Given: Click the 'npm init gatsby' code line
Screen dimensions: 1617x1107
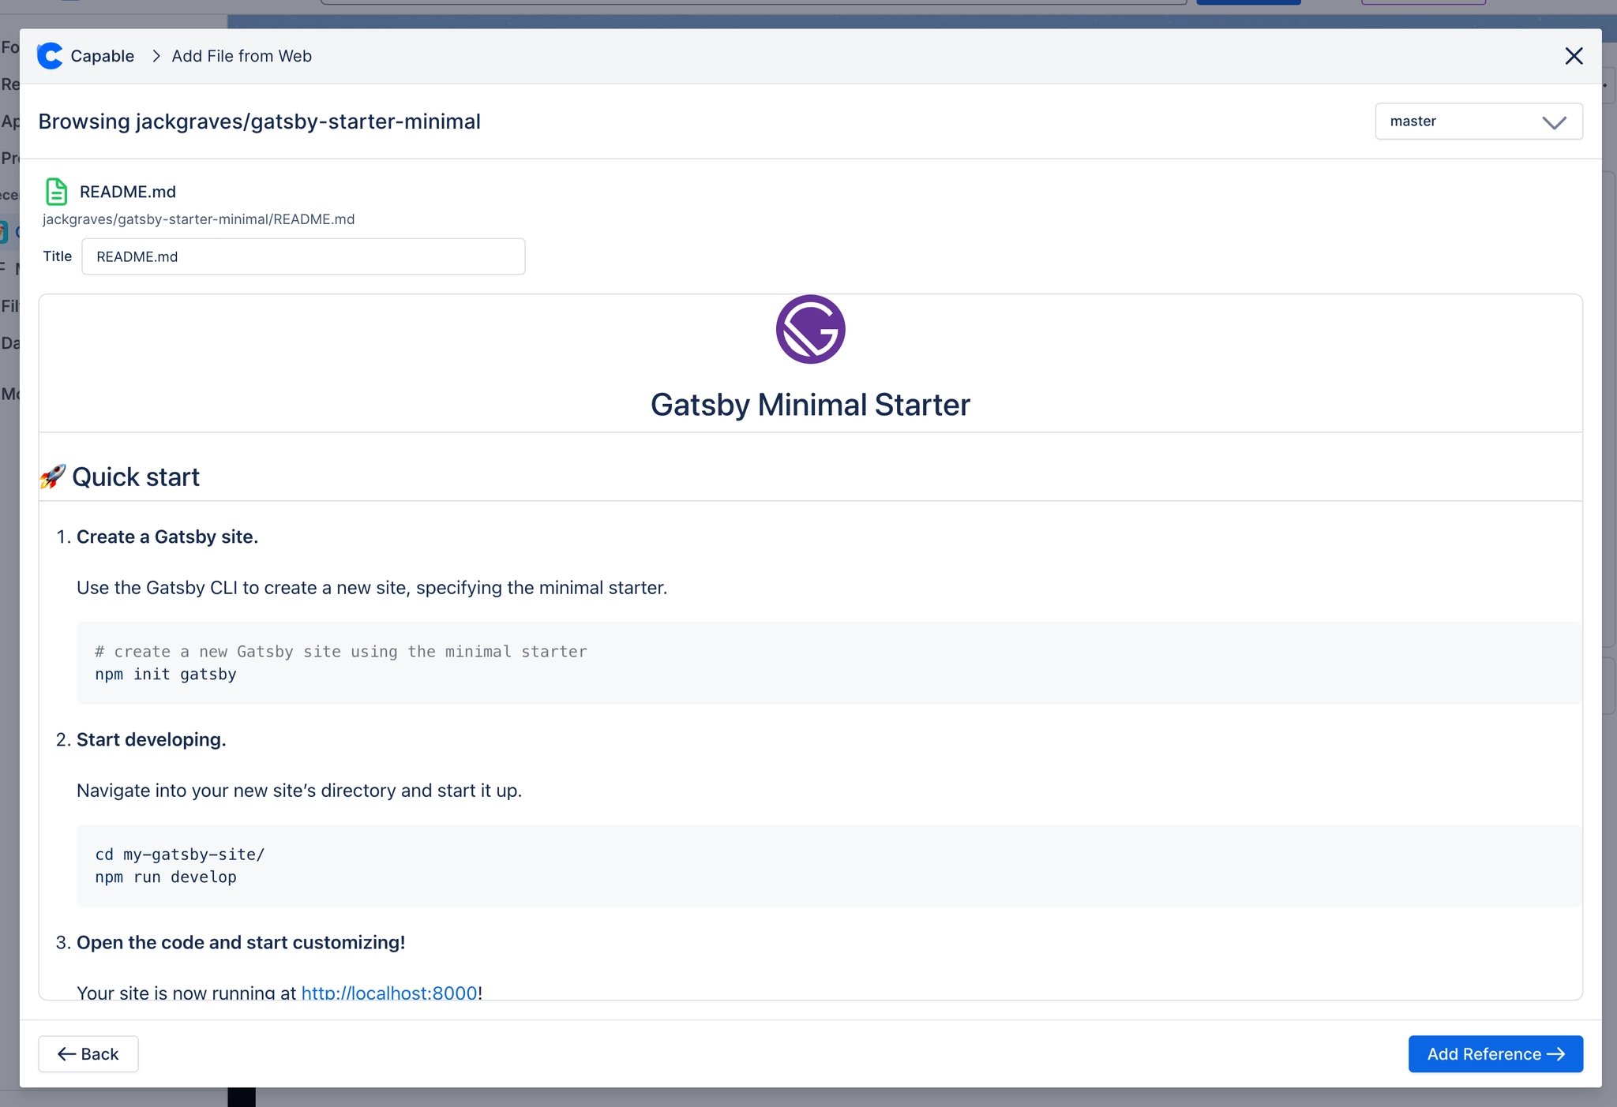Looking at the screenshot, I should coord(166,675).
